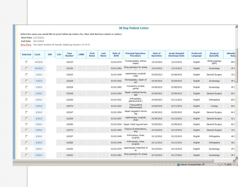Screen dimensions: 249x187
Task: Click the horizontal scrollbar thumb
Action: [113, 161]
